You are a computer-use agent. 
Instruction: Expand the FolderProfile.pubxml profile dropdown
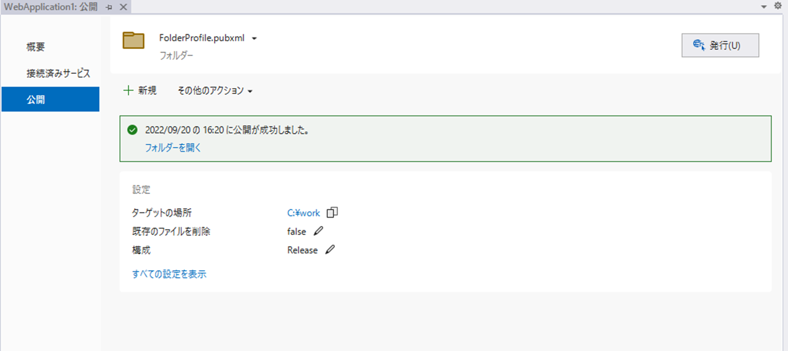click(x=254, y=38)
